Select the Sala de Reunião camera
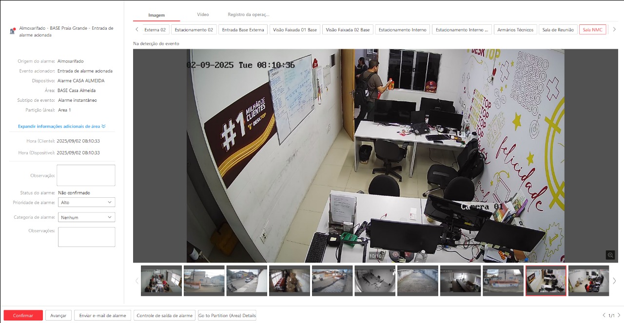624x323 pixels. coord(558,30)
